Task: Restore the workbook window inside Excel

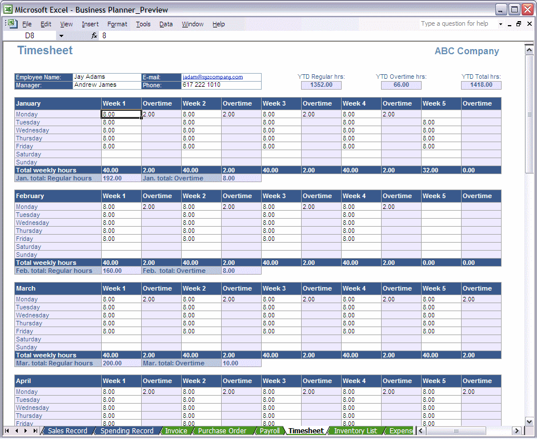Action: 519,23
